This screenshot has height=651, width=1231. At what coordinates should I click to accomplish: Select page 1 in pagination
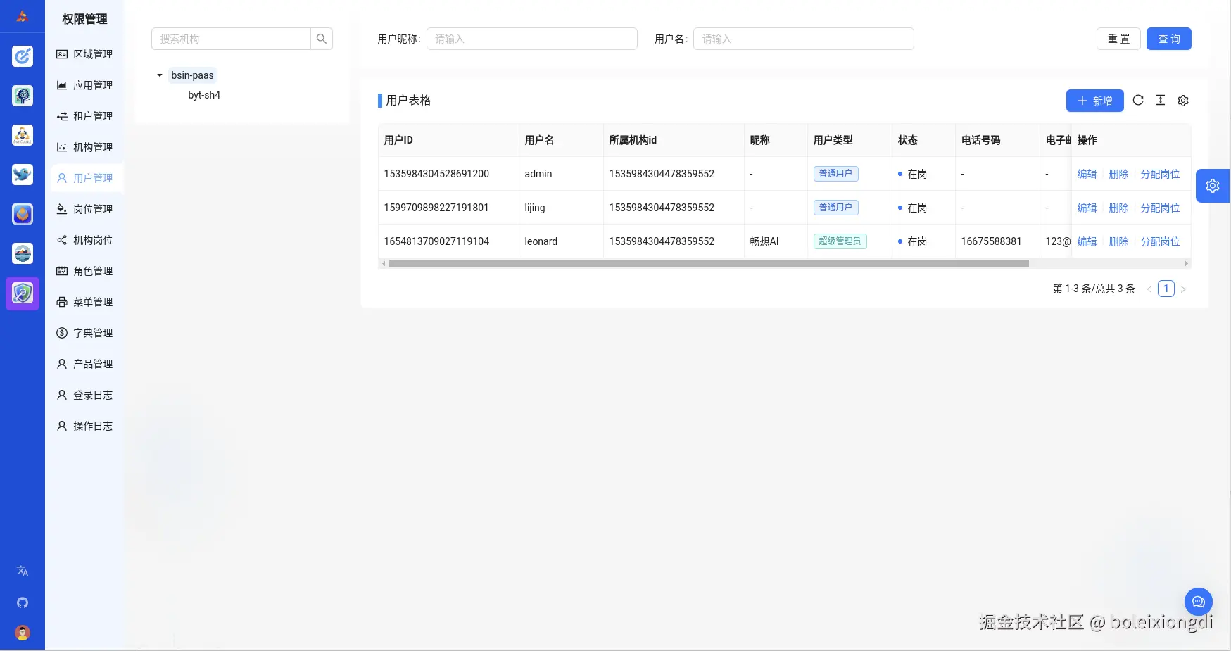pyautogui.click(x=1166, y=289)
